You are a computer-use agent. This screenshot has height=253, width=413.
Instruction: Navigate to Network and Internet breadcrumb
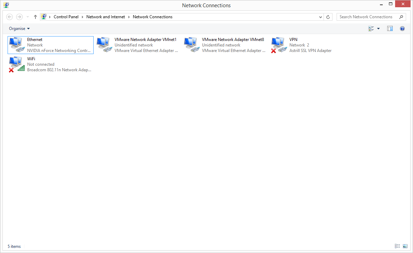[106, 17]
